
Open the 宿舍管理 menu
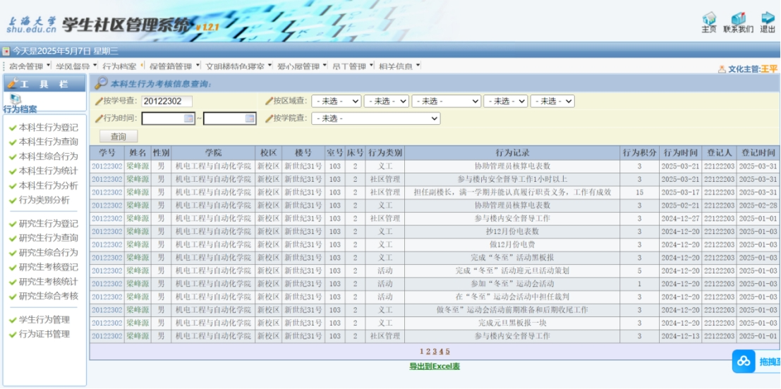pos(29,66)
